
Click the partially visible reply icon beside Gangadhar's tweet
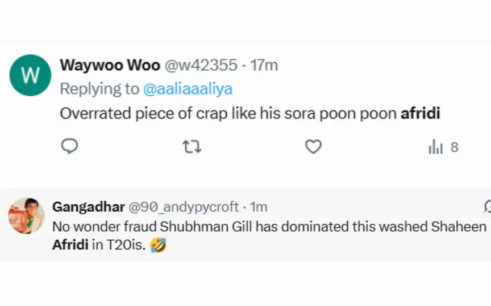point(487,207)
